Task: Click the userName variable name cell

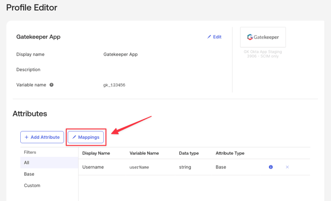Action: (x=139, y=167)
